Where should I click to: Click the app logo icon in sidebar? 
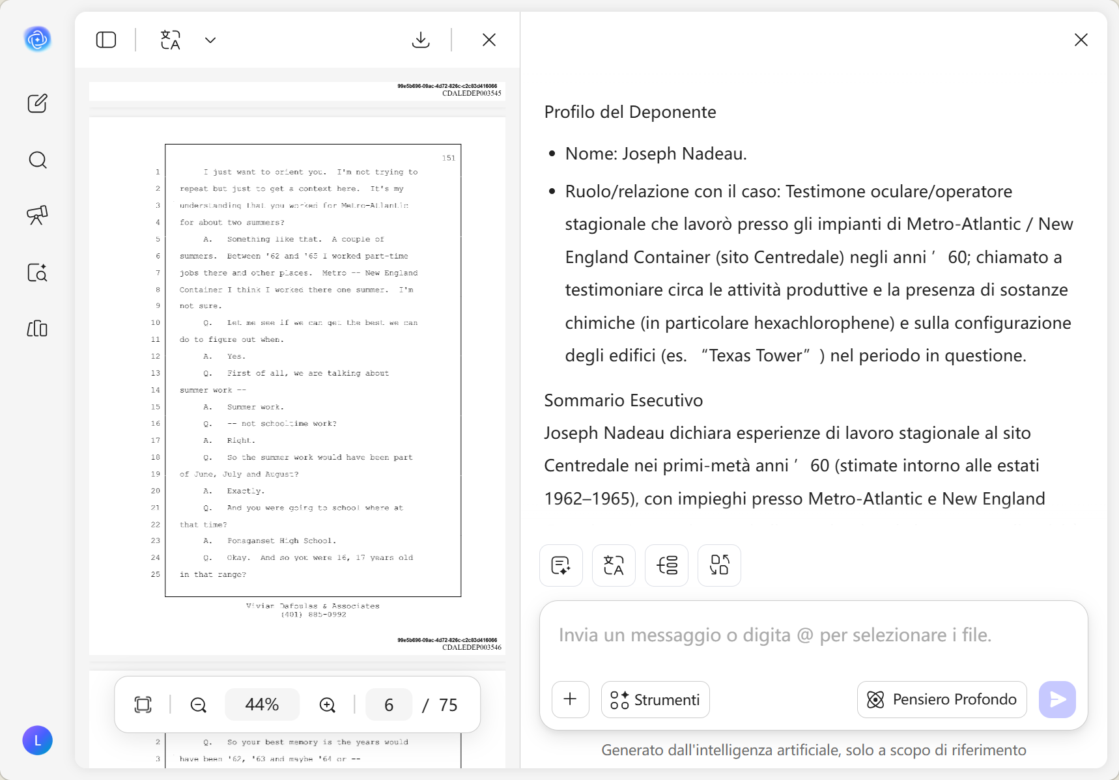coord(38,40)
